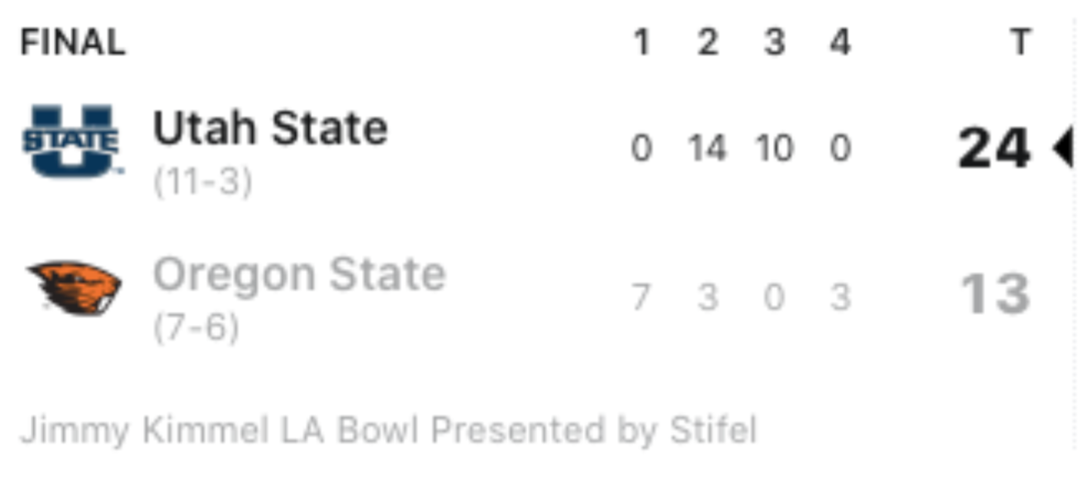Open the Utah State team link

pos(270,128)
